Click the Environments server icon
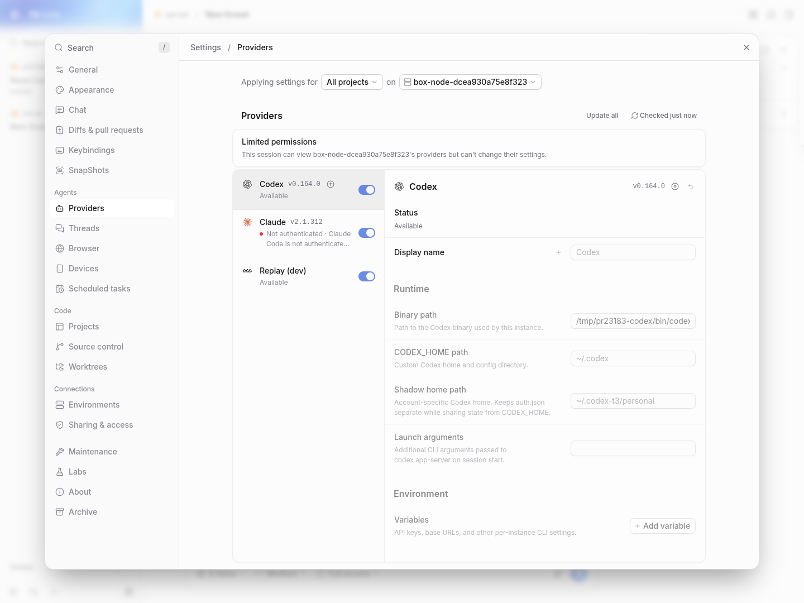Screen dimensions: 804x603 [60, 405]
